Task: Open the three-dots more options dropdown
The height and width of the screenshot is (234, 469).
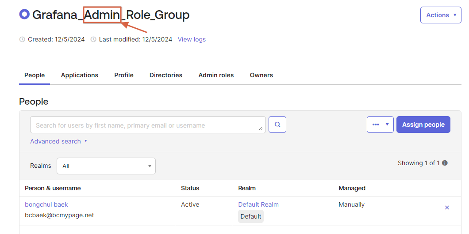Action: coord(380,125)
